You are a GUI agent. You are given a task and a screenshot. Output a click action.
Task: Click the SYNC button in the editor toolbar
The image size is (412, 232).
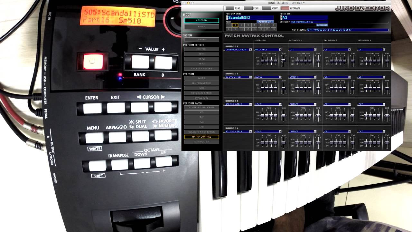(248, 8)
